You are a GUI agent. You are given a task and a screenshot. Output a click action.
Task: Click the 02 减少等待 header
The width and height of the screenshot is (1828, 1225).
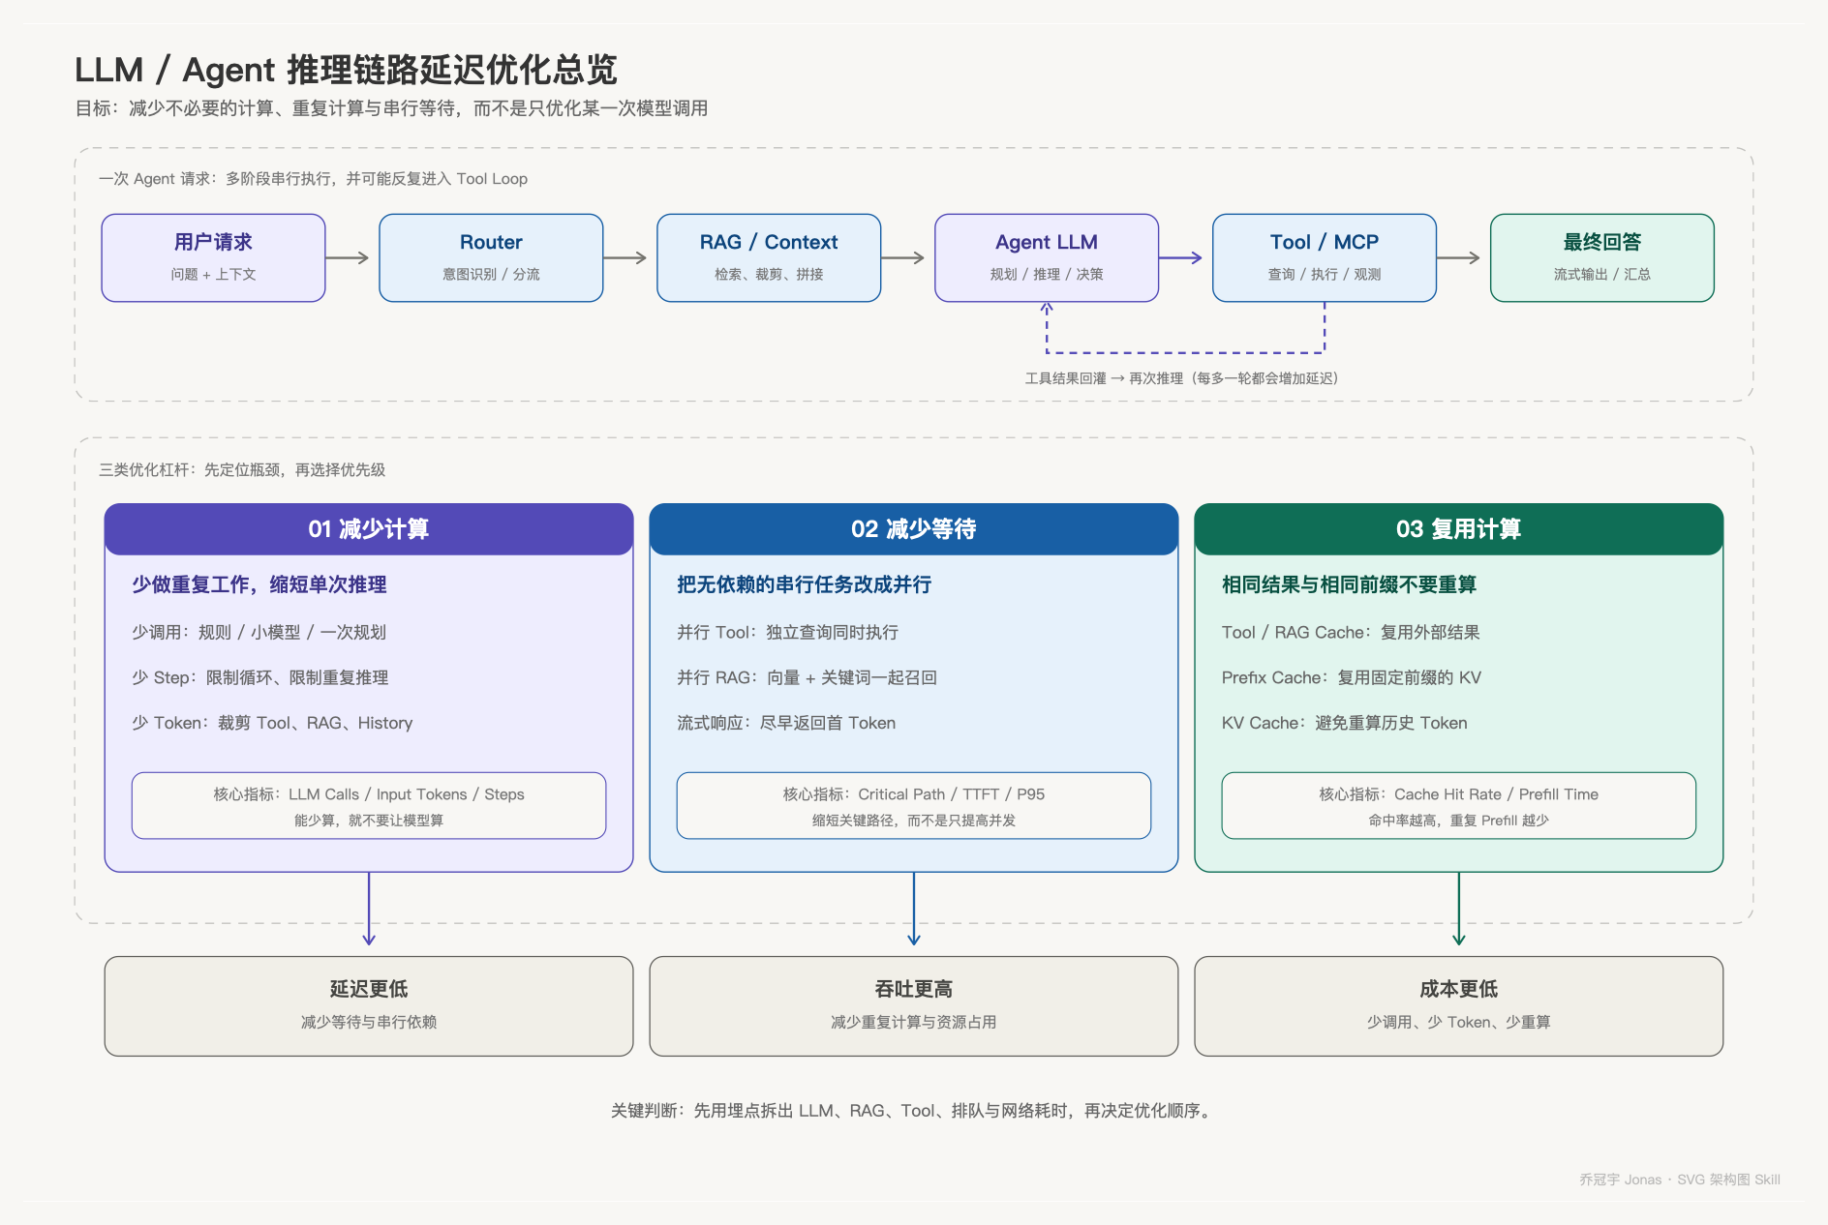tap(914, 528)
